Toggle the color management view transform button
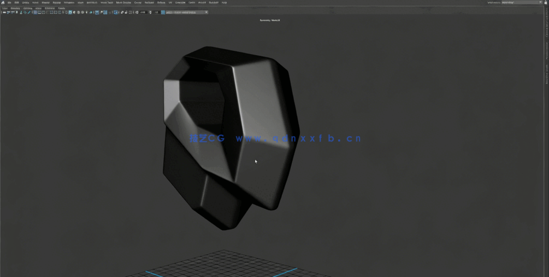Viewport: 549px width, 277px height. point(163,12)
